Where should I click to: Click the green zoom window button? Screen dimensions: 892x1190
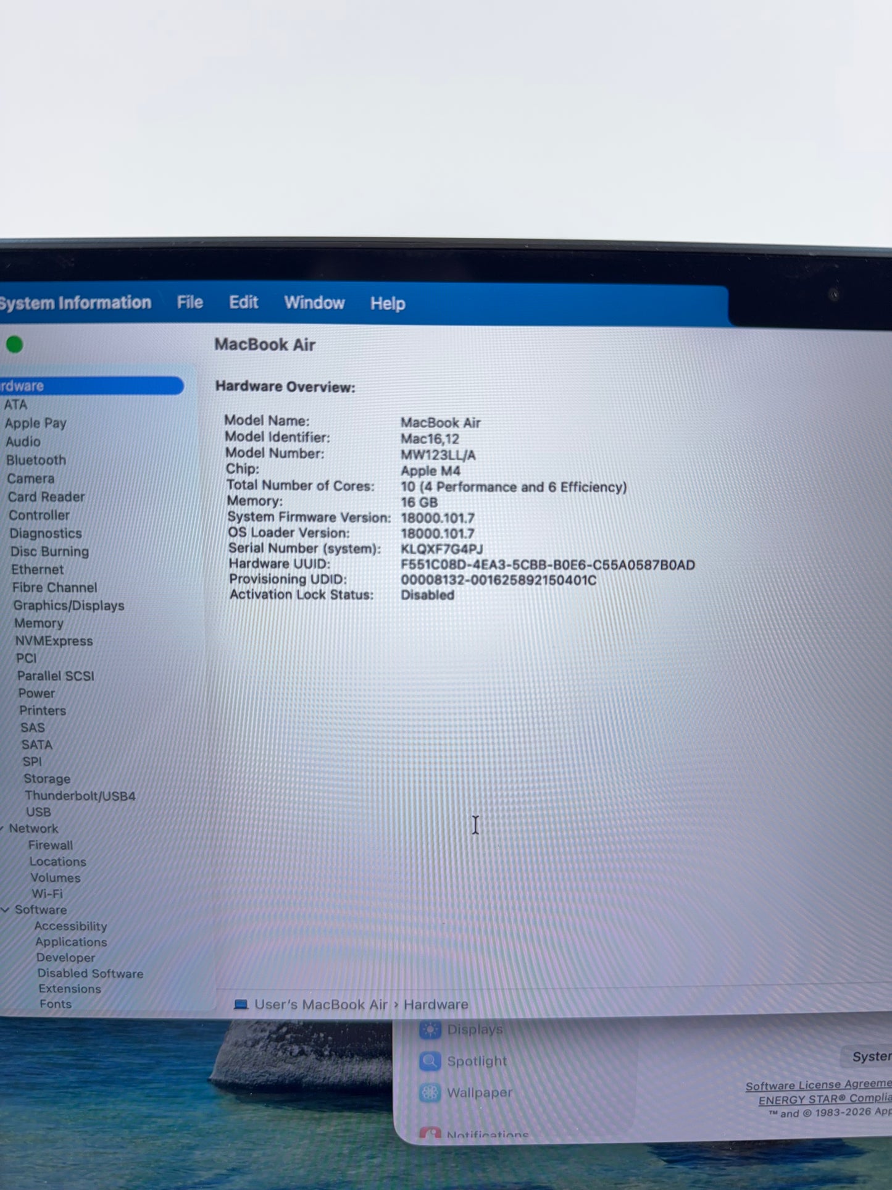(14, 345)
